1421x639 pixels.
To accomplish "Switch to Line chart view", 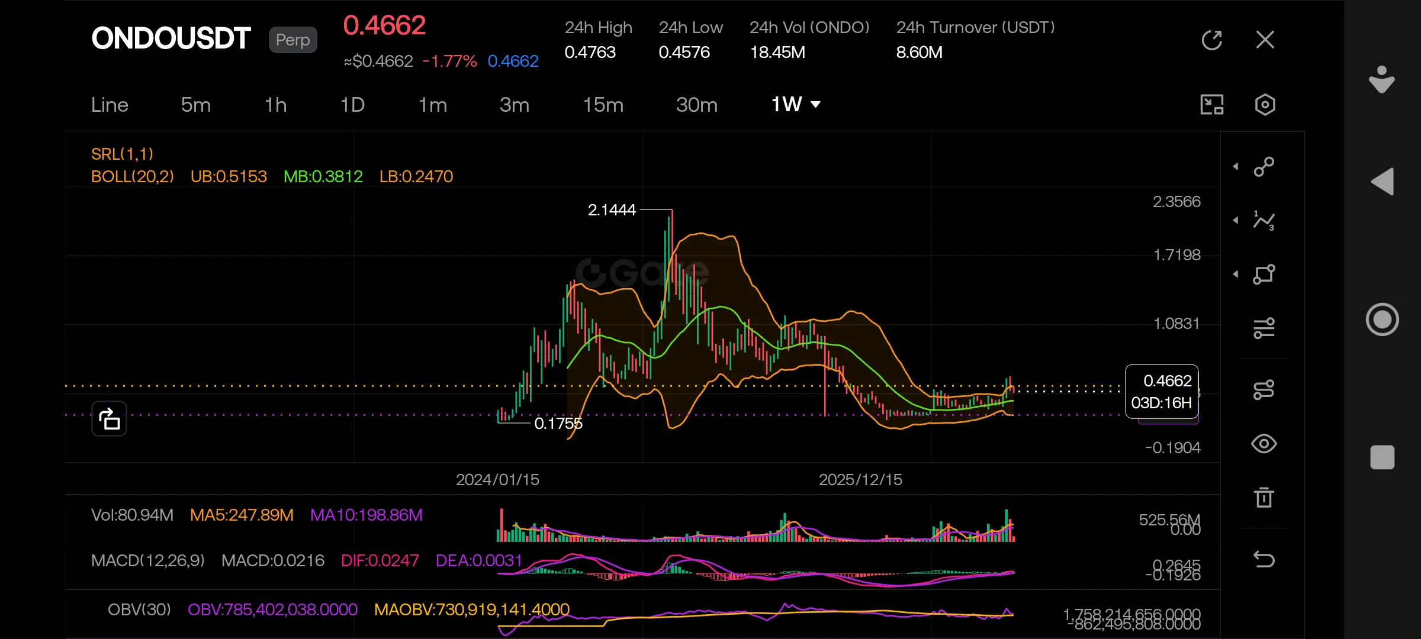I will click(x=110, y=105).
